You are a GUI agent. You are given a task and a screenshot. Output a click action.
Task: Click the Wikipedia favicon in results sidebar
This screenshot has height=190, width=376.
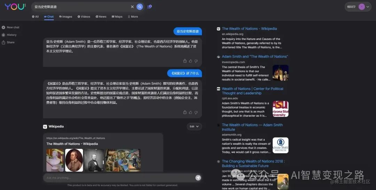[218, 29]
